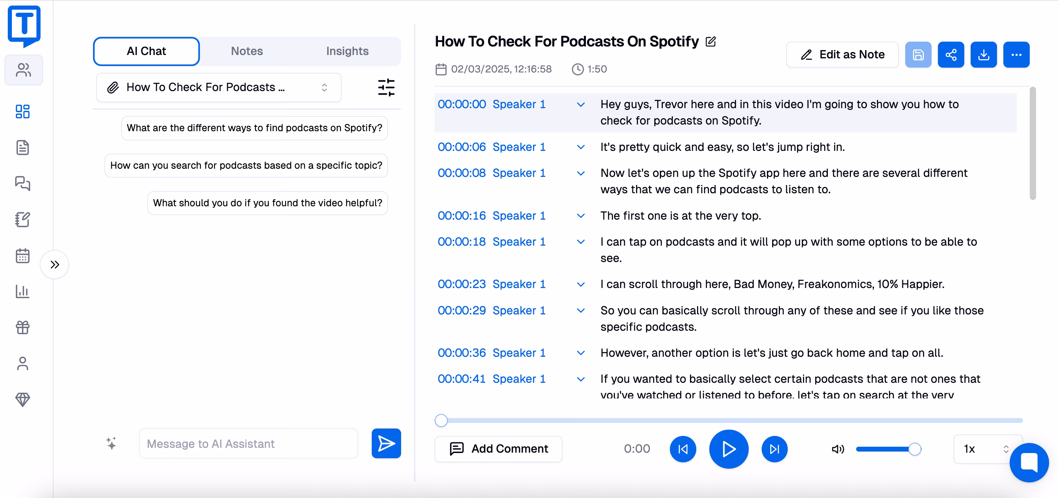Click timestamp 00:00:29

point(461,311)
